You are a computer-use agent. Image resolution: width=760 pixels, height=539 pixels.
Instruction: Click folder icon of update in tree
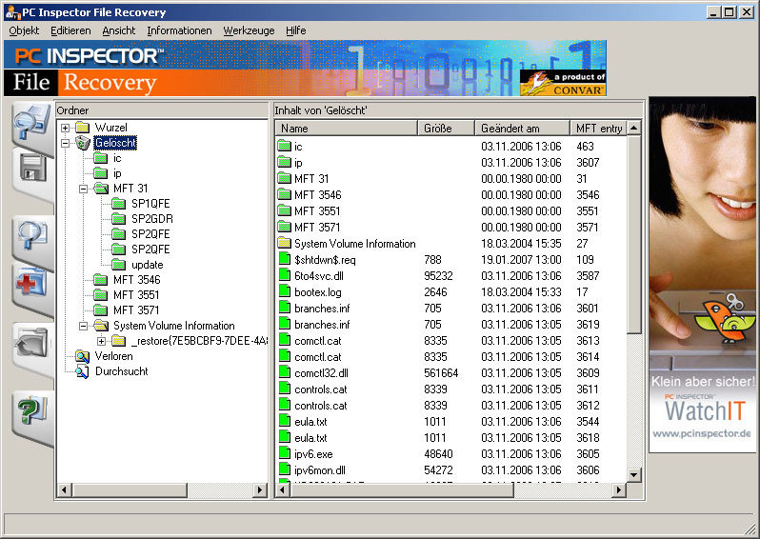pos(119,265)
